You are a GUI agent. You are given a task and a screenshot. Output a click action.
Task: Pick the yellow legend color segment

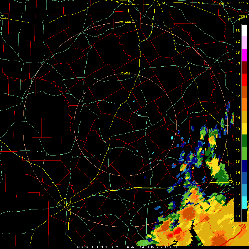point(244,129)
